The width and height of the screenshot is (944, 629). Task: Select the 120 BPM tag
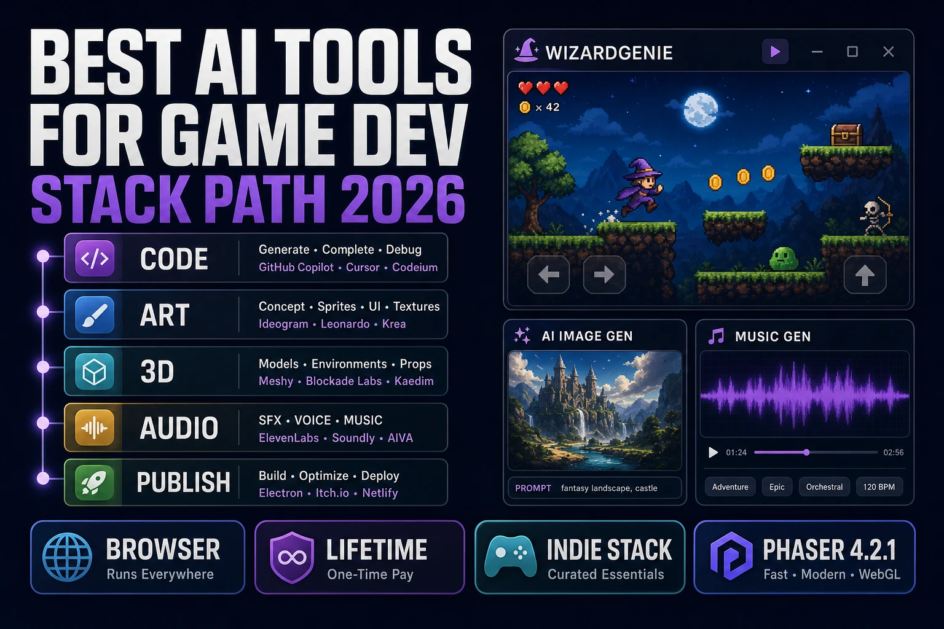click(879, 486)
